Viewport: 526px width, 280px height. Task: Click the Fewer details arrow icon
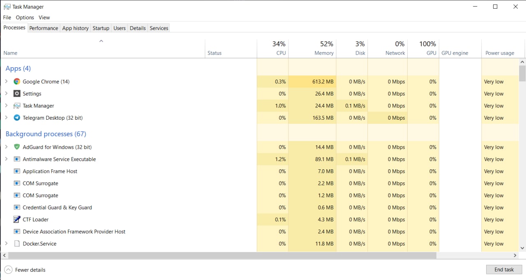coord(8,270)
